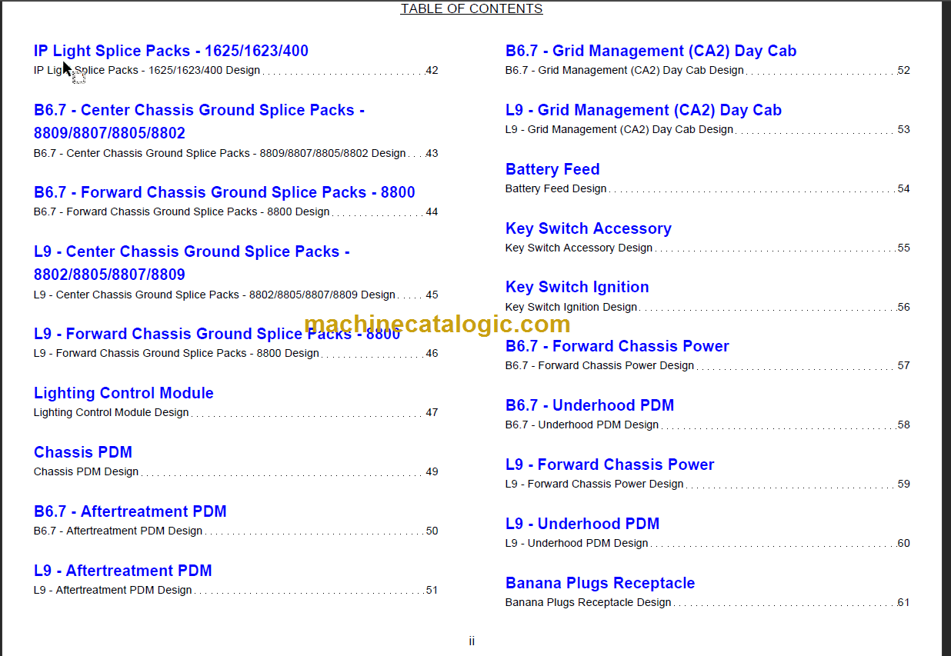The height and width of the screenshot is (656, 951).
Task: Open L9 Forward Chassis Ground Splice Packs 8800
Action: point(216,334)
